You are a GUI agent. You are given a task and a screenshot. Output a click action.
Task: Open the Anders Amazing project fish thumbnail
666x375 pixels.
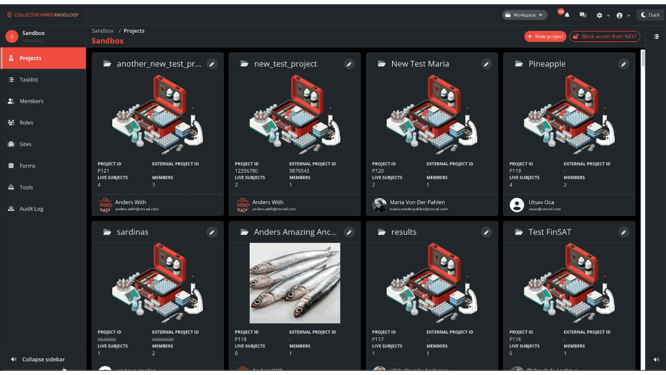[x=295, y=282]
